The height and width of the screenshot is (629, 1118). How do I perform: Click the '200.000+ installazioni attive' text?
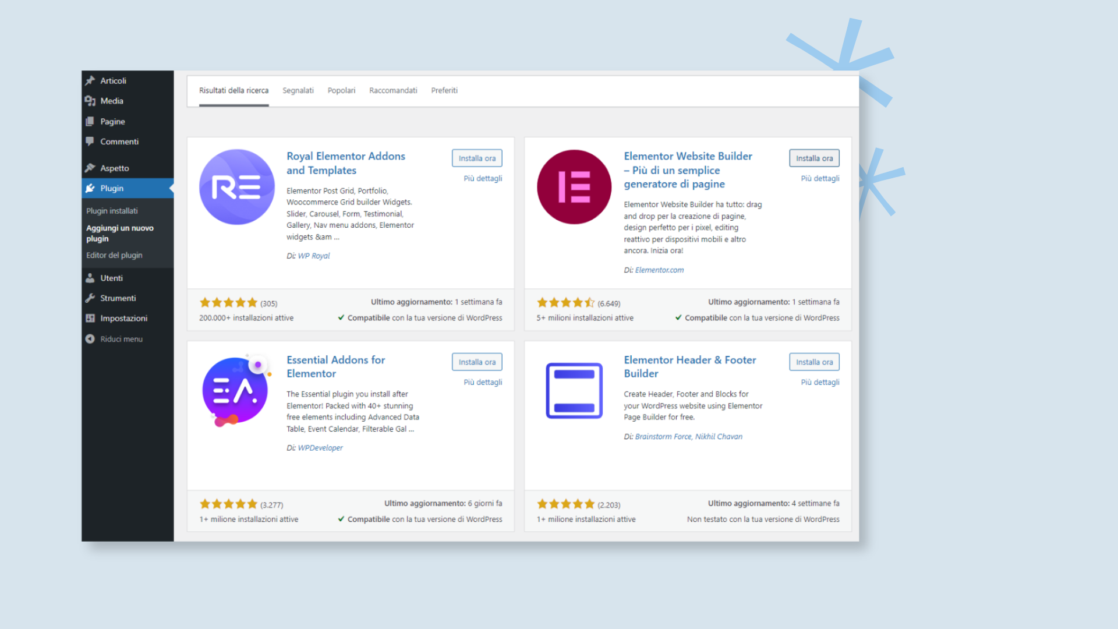click(x=246, y=318)
